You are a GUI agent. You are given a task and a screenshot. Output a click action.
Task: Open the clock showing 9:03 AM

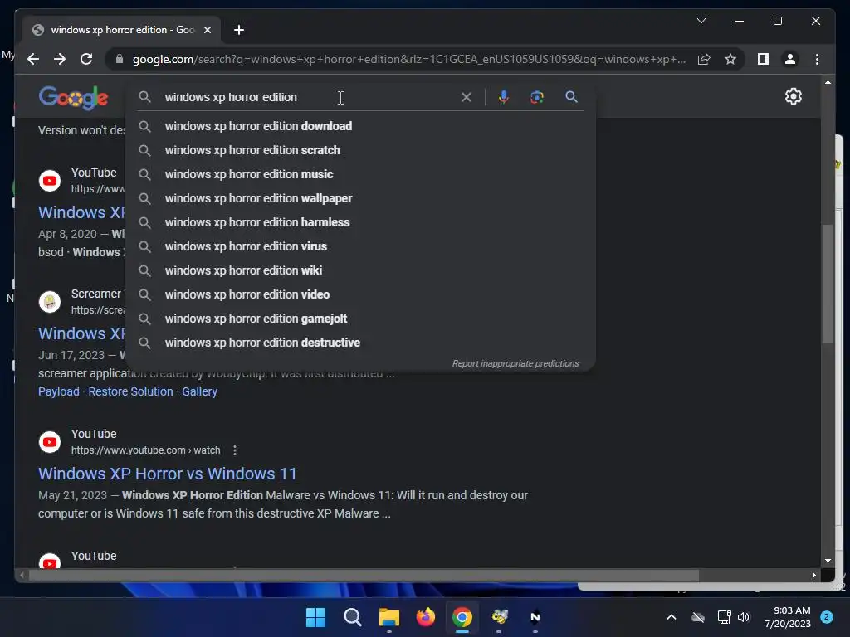coord(788,617)
